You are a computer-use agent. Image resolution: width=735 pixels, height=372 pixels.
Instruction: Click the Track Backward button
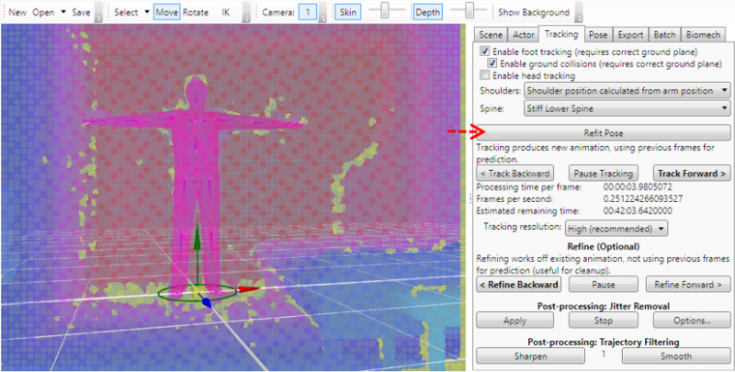click(x=514, y=174)
